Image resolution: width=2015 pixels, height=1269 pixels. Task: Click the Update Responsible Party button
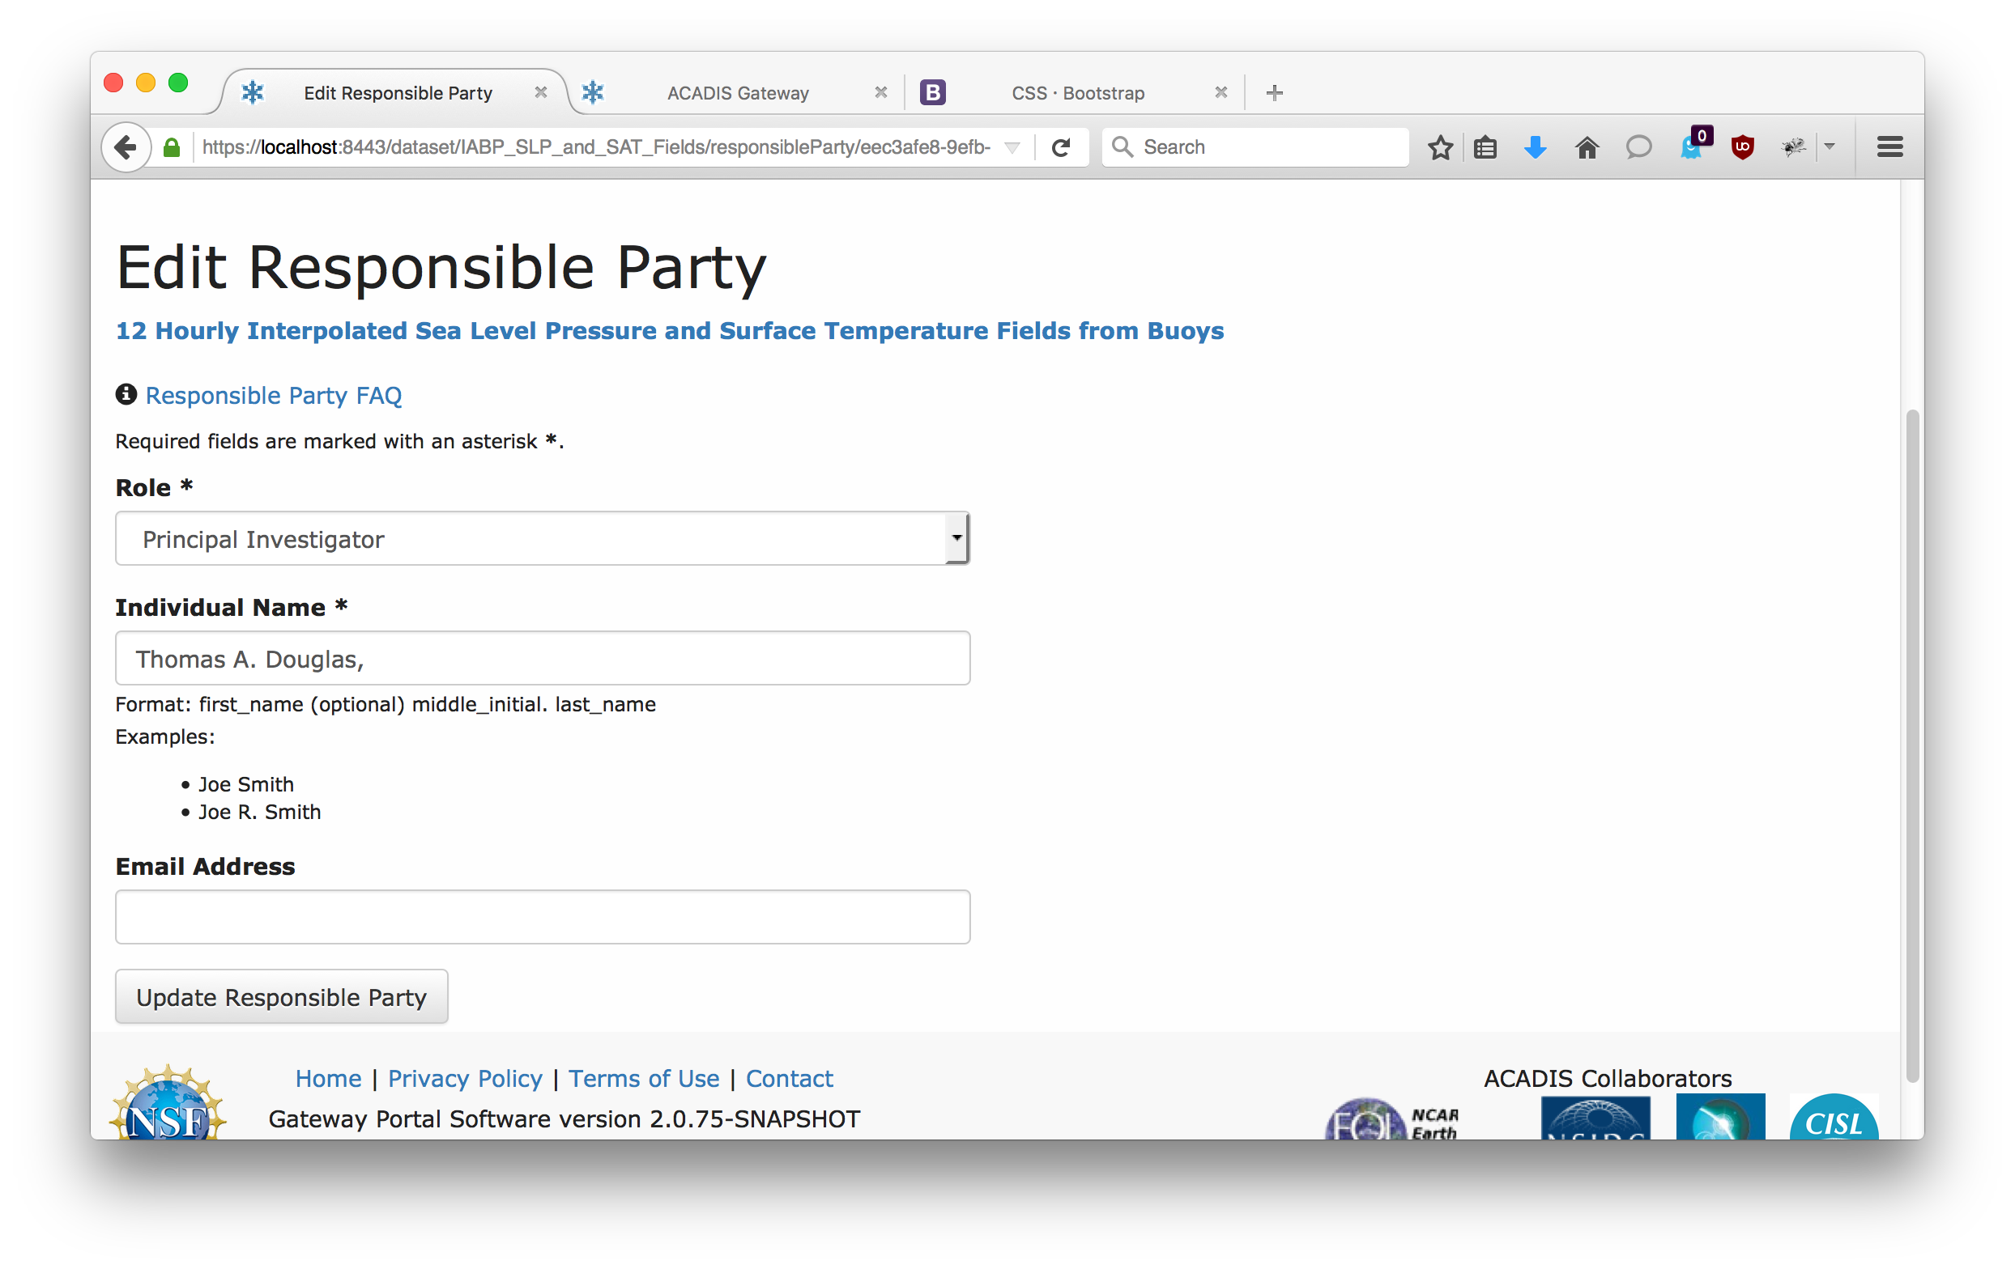coord(281,996)
